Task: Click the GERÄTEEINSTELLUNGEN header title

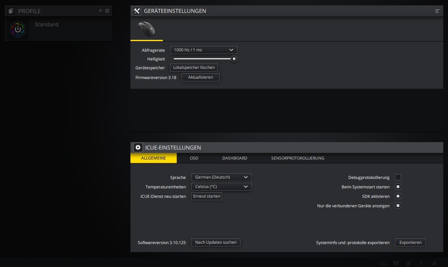Action: [x=175, y=11]
